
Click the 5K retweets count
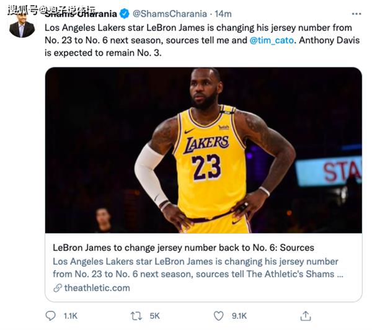click(x=154, y=316)
